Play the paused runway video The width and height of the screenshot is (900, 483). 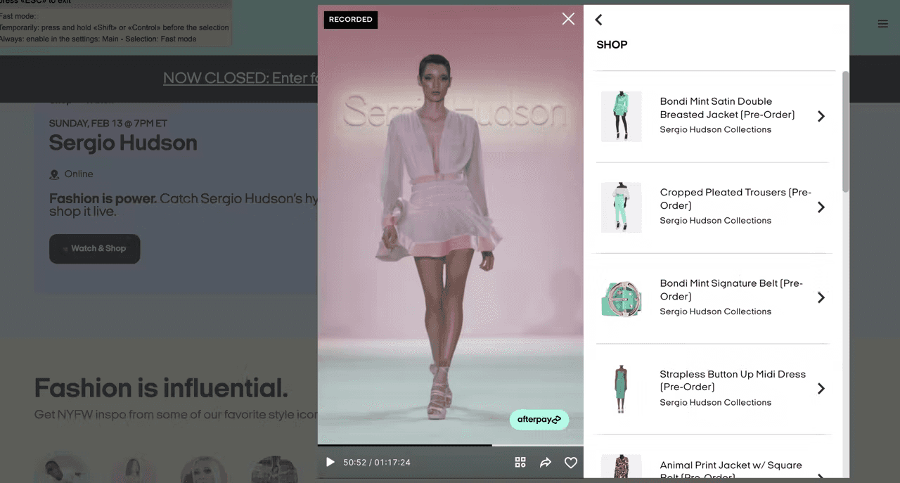330,462
